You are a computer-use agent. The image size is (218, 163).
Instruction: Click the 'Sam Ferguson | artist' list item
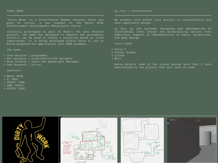24,64
